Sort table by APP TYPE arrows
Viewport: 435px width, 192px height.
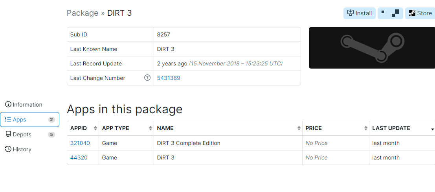151,129
